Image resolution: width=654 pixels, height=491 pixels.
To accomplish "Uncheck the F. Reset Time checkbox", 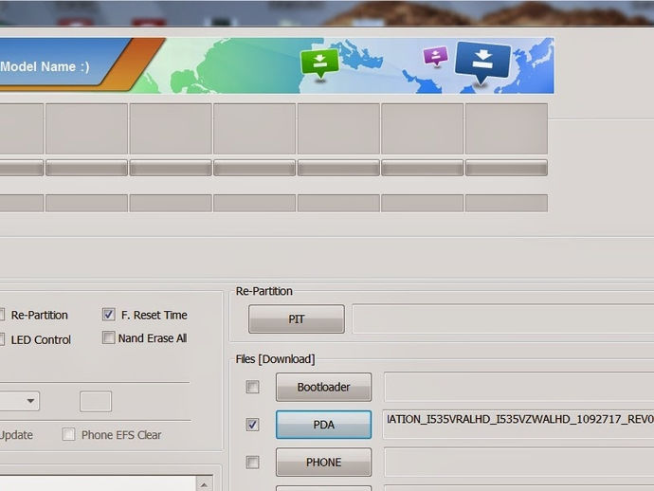I will point(108,314).
